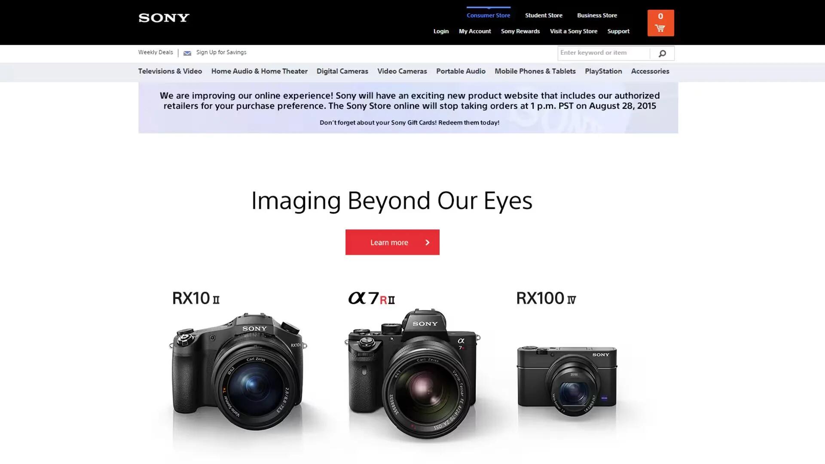Open Mobile Phones & Tablets menu
This screenshot has height=464, width=825.
(x=535, y=71)
